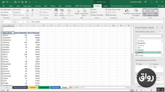Toggle the Field Headers display
The image size is (165, 92).
point(155,13)
